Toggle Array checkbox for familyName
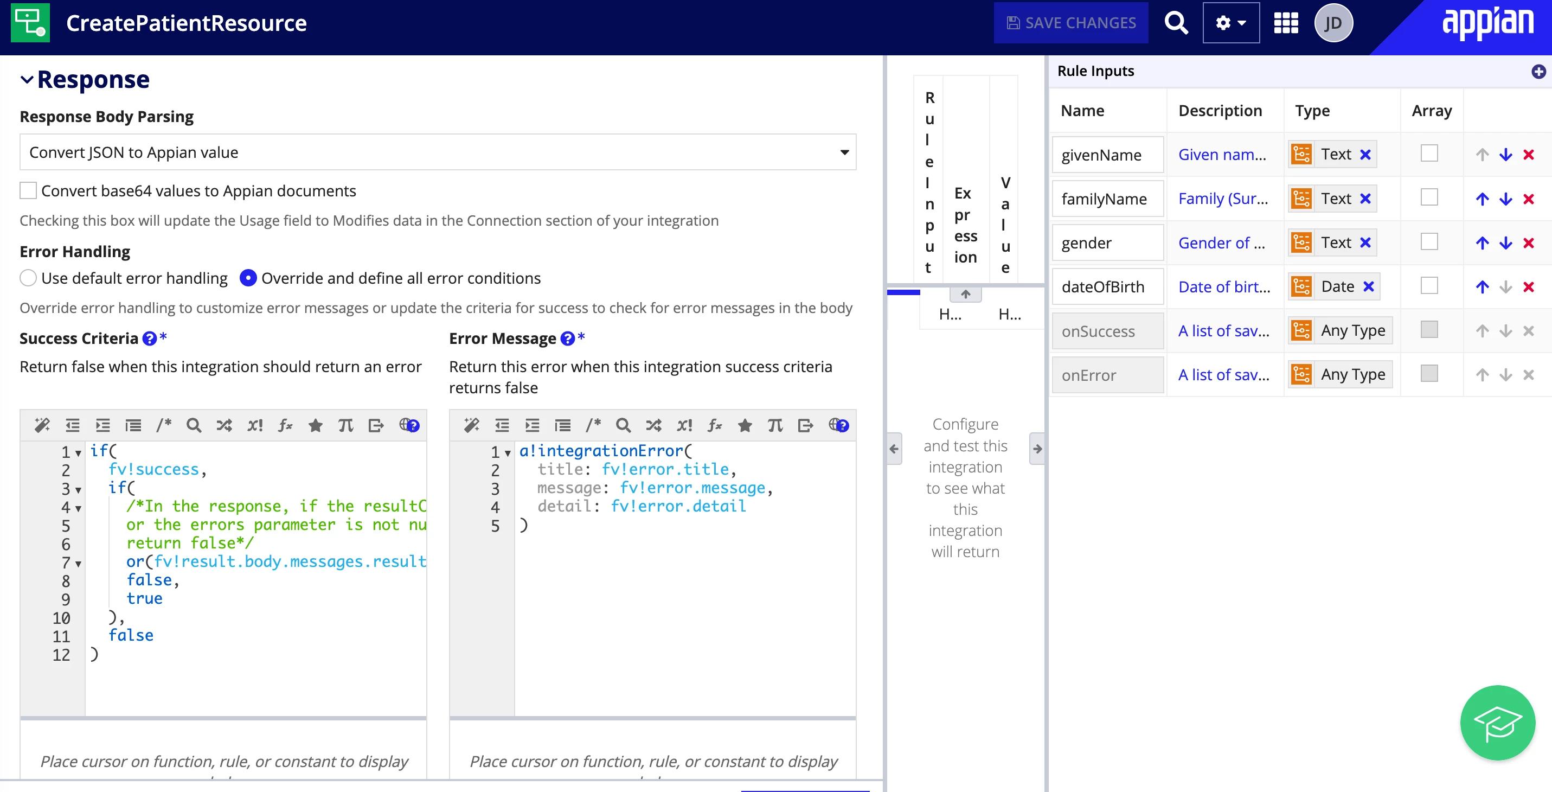 click(x=1429, y=197)
